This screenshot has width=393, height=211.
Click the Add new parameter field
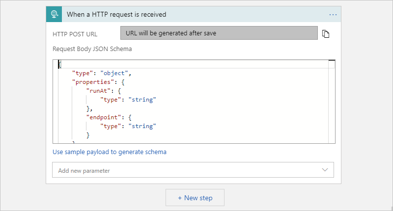pyautogui.click(x=187, y=170)
